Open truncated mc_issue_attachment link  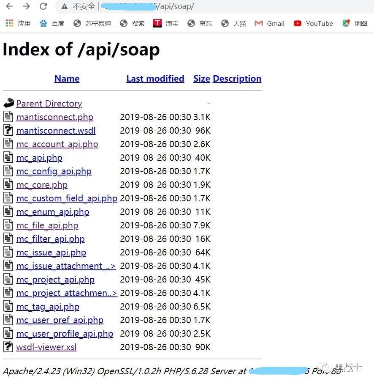(x=66, y=266)
